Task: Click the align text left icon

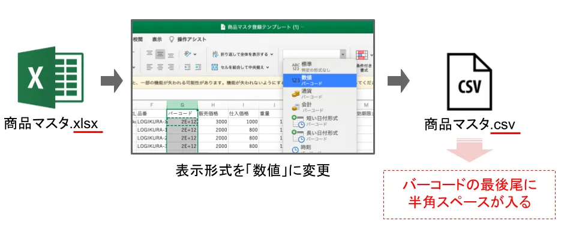Action: point(149,66)
